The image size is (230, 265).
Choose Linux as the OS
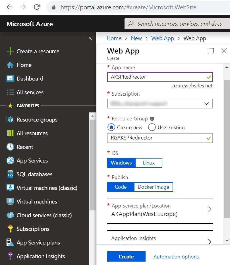click(x=149, y=163)
